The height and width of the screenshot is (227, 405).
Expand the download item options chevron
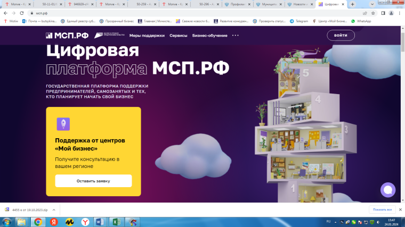[54, 210]
